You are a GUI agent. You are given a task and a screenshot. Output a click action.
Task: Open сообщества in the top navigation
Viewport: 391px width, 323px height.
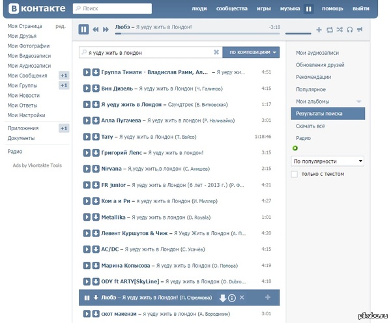click(231, 8)
